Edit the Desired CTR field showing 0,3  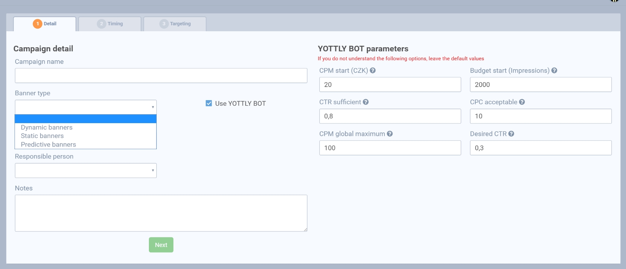coord(541,148)
